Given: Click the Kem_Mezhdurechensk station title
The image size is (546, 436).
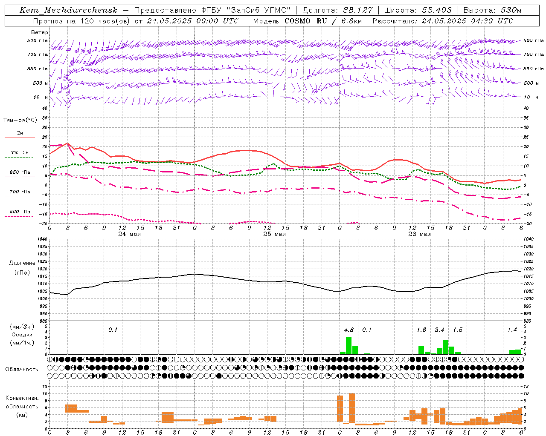Looking at the screenshot, I should click(68, 10).
